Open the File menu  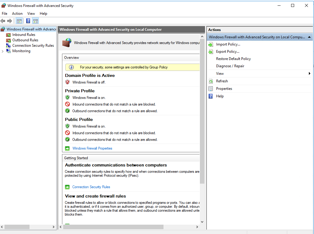(5, 14)
